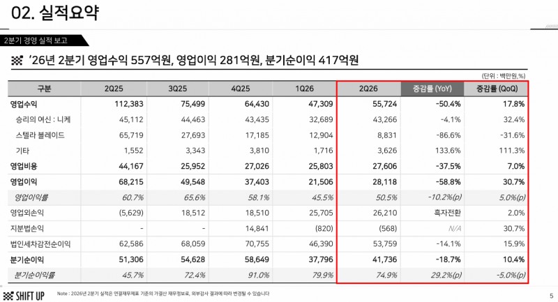Click the SHIFT UP logo in the footer
Viewport: 558px width, 302px height.
[x=24, y=296]
